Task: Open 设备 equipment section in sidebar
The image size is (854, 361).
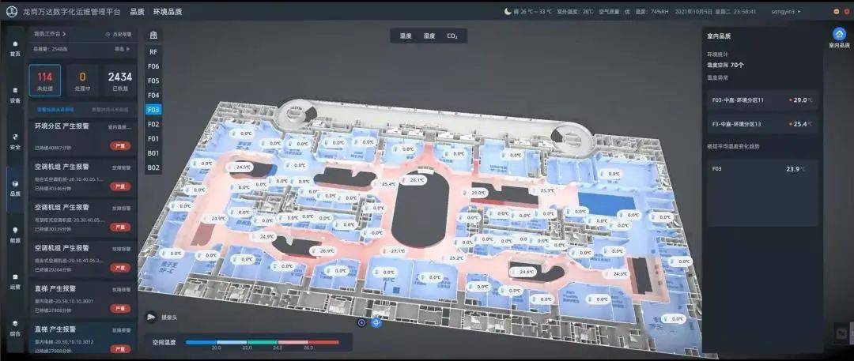Action: click(14, 95)
